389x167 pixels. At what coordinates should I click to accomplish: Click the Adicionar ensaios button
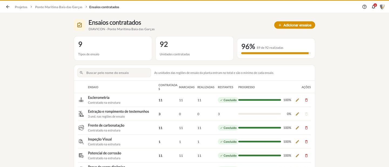295,25
